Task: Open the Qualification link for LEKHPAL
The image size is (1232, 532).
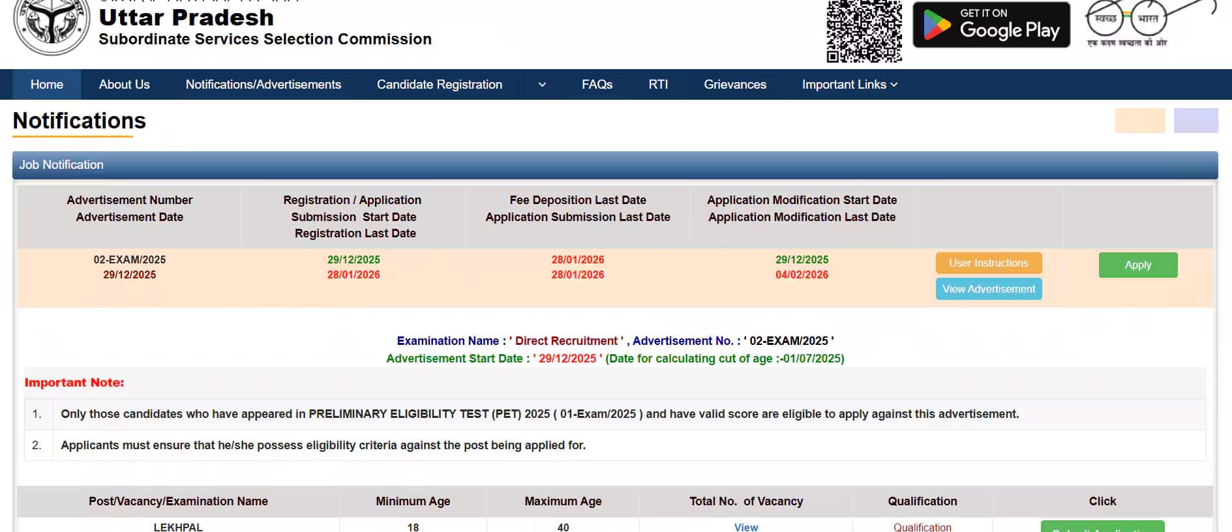Action: pos(922,527)
